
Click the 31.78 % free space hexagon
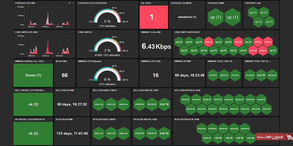(235, 75)
